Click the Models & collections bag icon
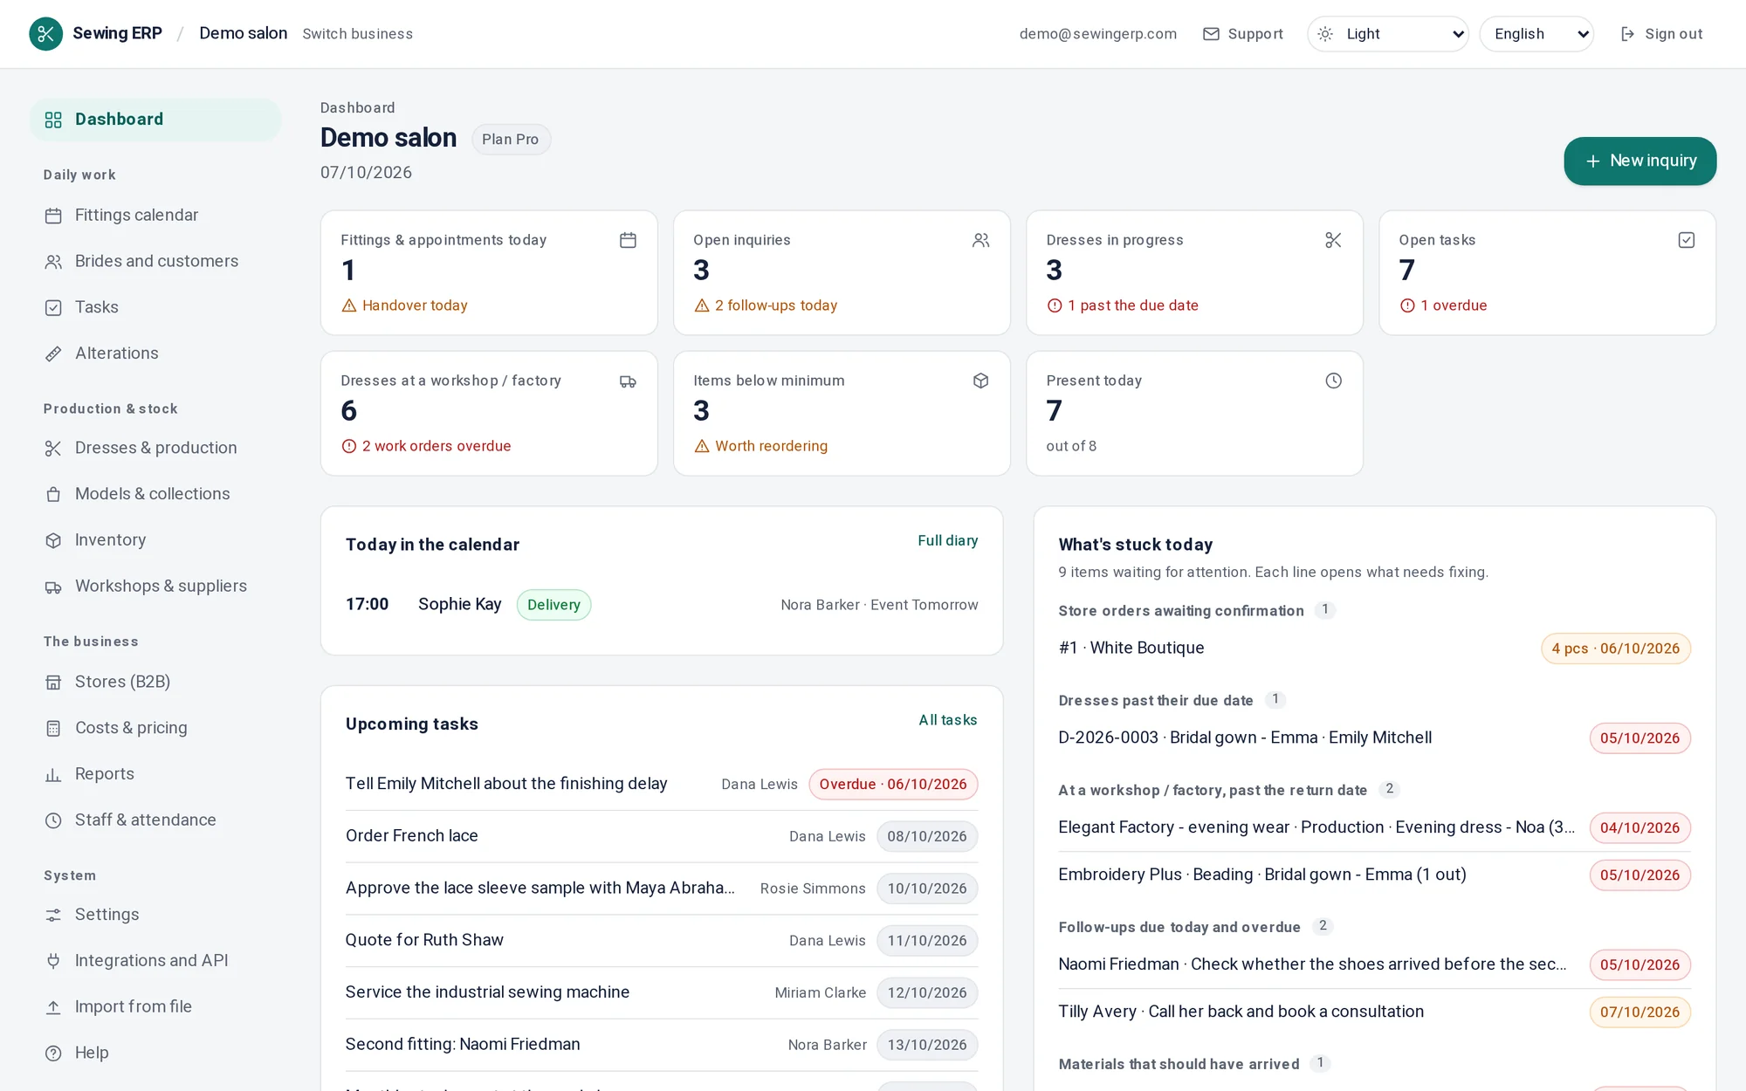1746x1091 pixels. (x=53, y=495)
